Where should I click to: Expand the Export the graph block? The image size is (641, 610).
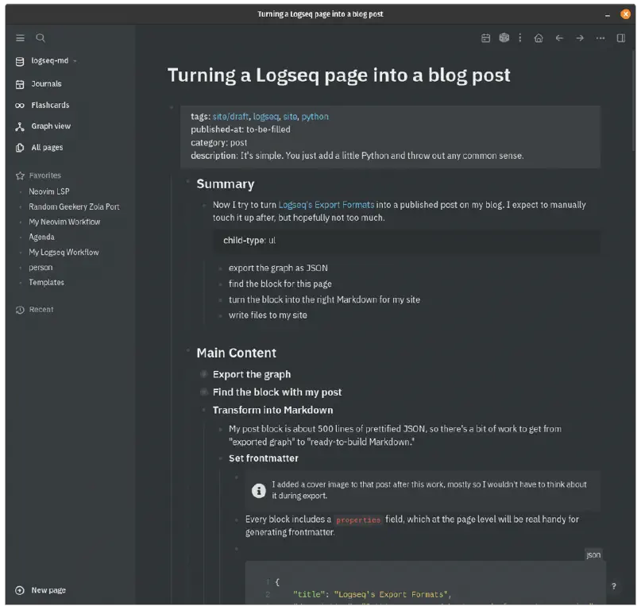coord(204,374)
